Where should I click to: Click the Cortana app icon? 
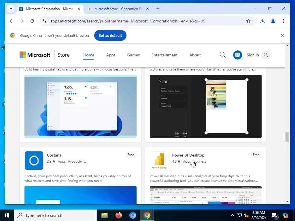tap(34, 161)
